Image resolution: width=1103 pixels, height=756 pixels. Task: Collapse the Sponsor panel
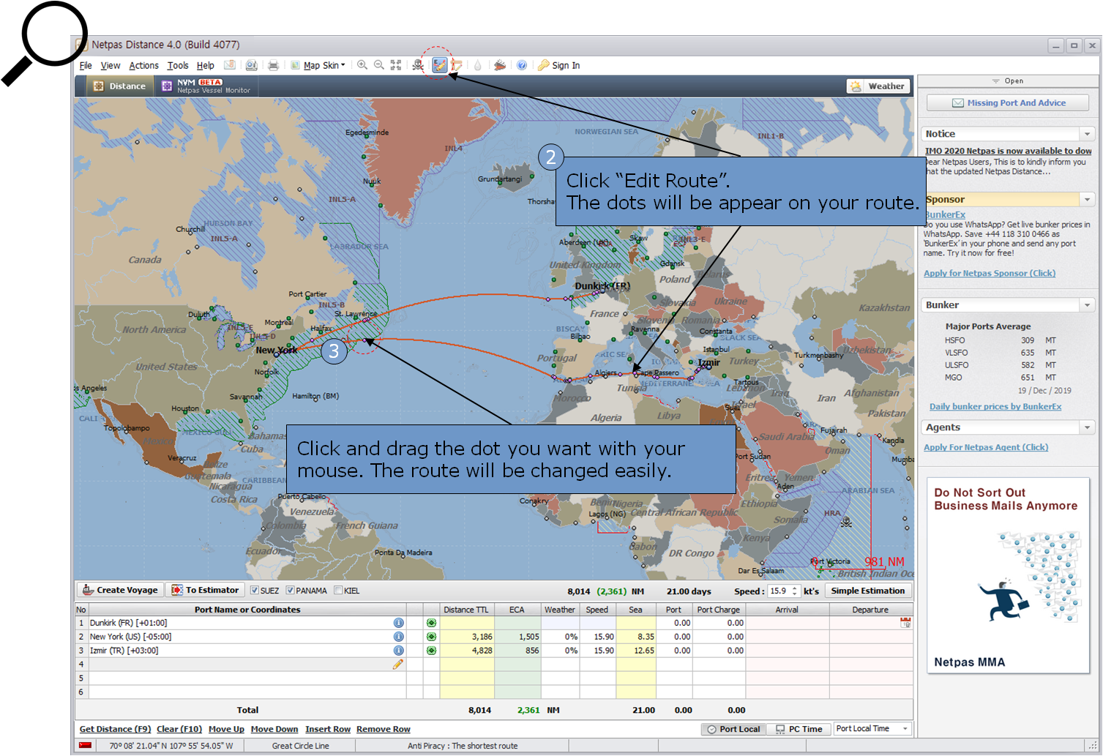point(1088,199)
